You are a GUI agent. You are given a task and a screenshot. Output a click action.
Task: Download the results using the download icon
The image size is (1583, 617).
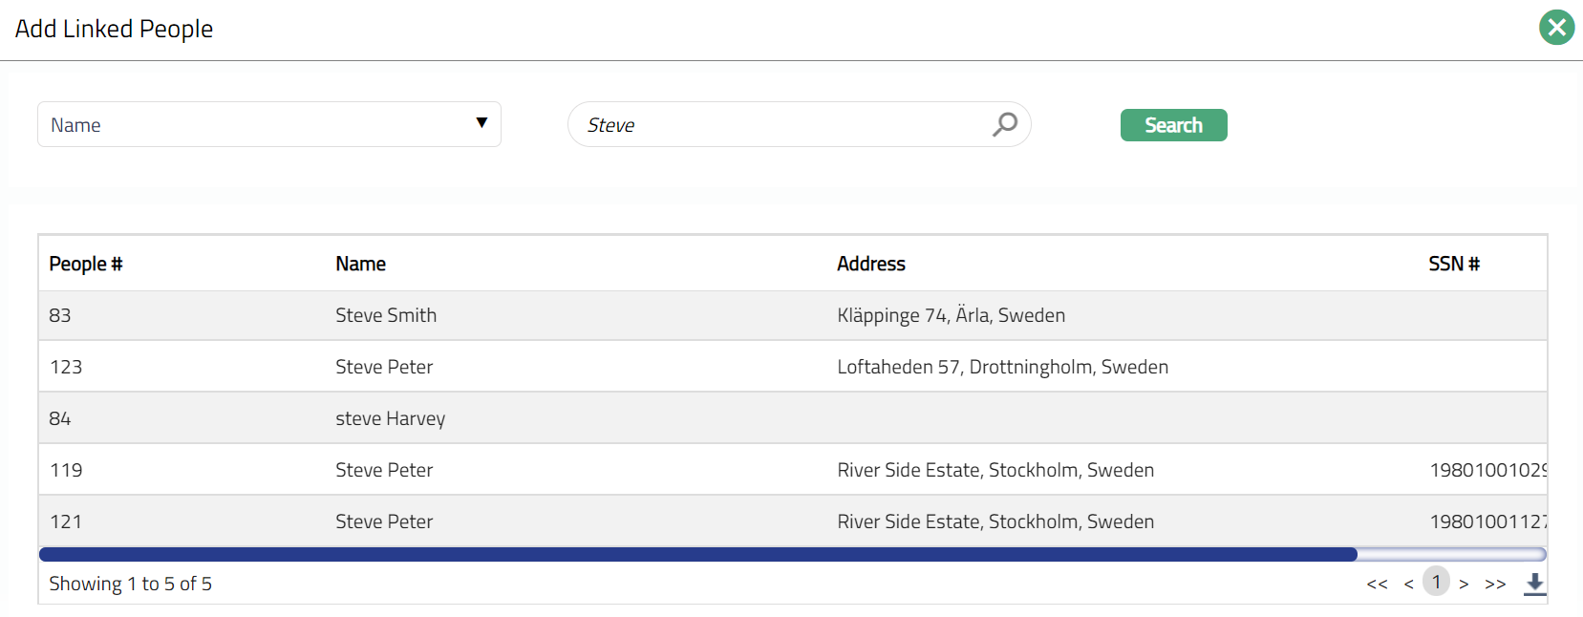[x=1534, y=584]
